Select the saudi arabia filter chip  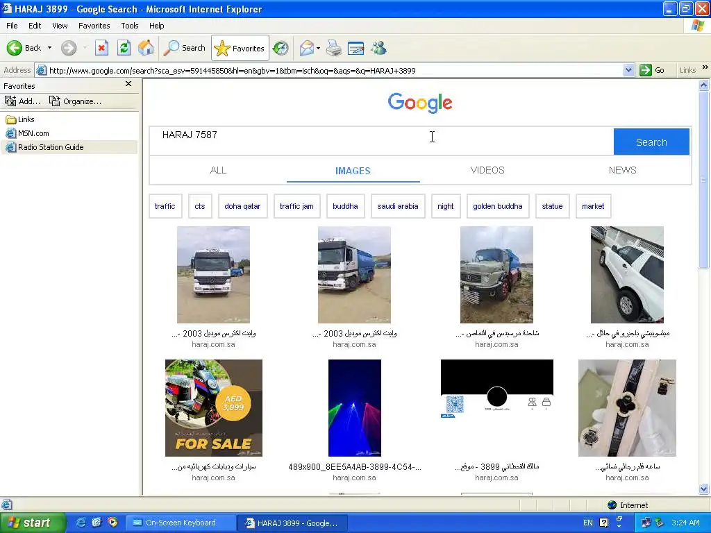[398, 206]
